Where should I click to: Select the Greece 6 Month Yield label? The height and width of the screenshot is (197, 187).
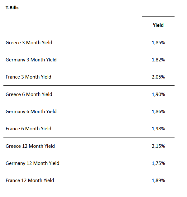(29, 94)
